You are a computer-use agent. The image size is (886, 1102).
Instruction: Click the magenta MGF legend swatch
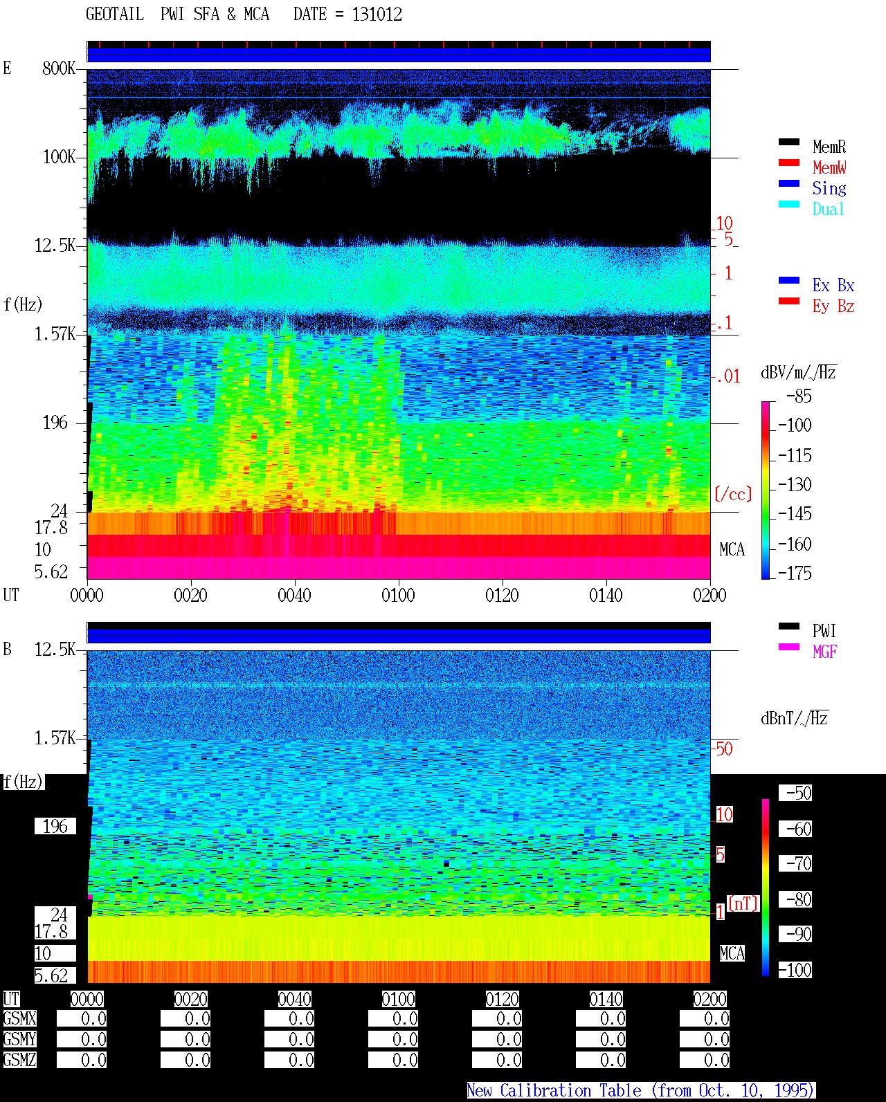789,647
